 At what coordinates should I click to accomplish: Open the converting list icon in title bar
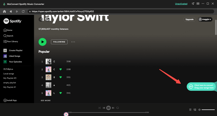[x=193, y=4]
